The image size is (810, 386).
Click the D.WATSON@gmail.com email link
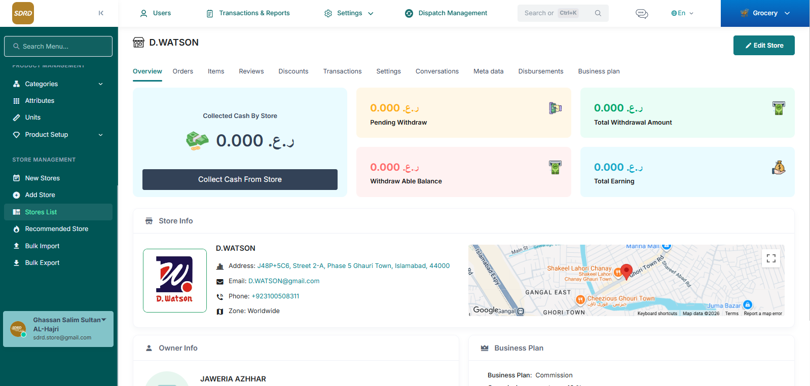point(284,281)
